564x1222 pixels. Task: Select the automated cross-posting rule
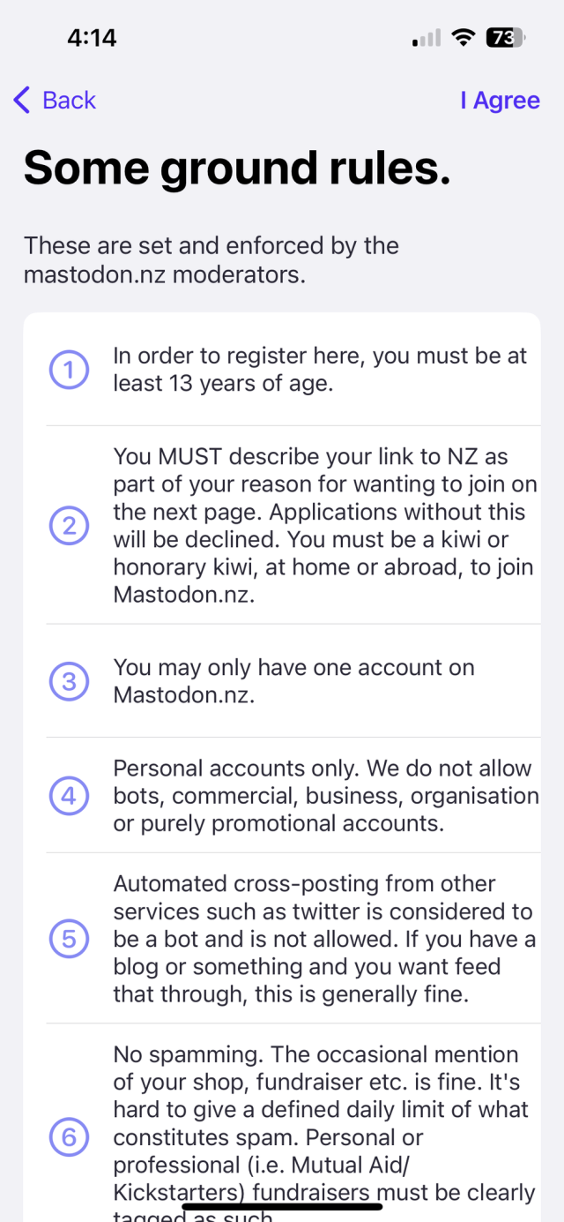tap(324, 939)
